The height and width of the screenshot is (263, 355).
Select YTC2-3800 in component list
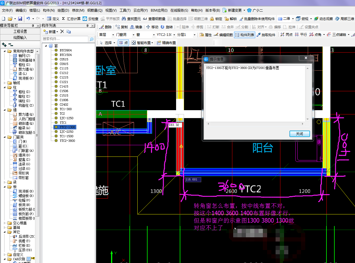[67, 141]
